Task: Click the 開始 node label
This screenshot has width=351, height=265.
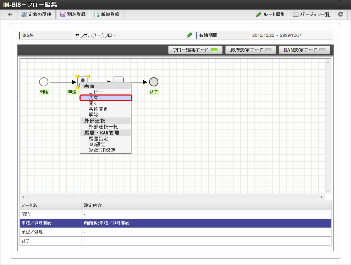Action: (44, 92)
